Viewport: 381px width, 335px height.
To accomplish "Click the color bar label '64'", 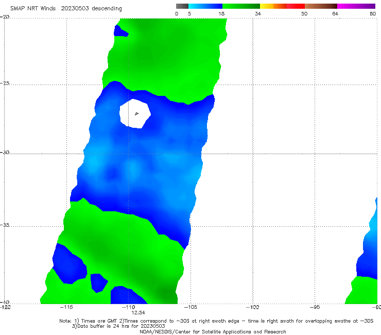I will point(335,14).
